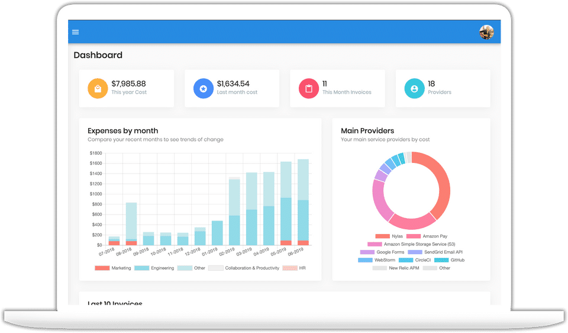The height and width of the screenshot is (333, 568).
Task: Toggle the Marketing legend swatch
Action: 102,268
